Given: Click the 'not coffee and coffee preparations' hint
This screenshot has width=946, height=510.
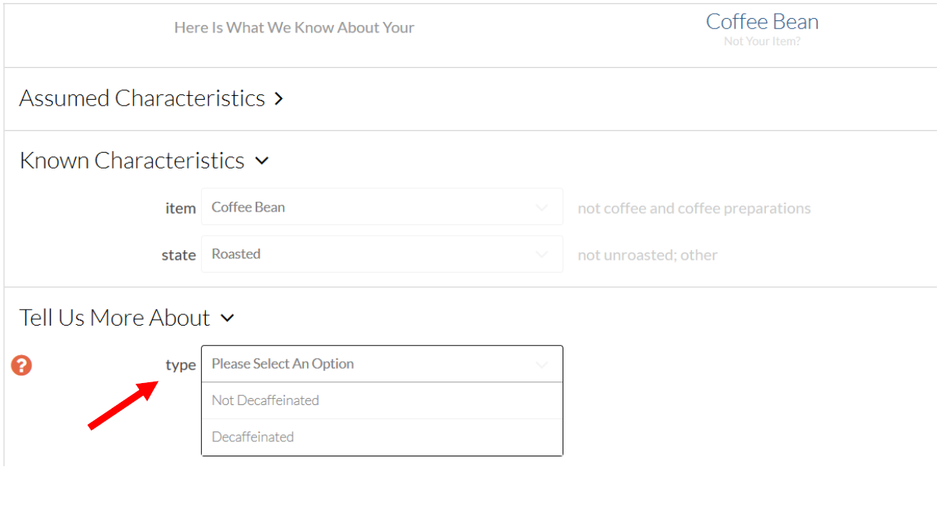Looking at the screenshot, I should click(x=694, y=209).
